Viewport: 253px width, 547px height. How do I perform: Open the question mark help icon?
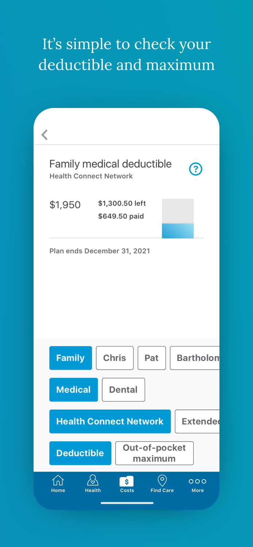point(196,169)
